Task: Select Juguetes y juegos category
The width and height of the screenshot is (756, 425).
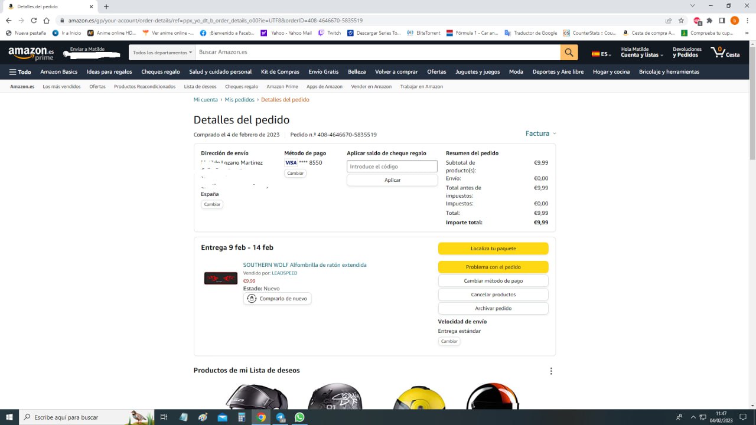Action: click(478, 72)
